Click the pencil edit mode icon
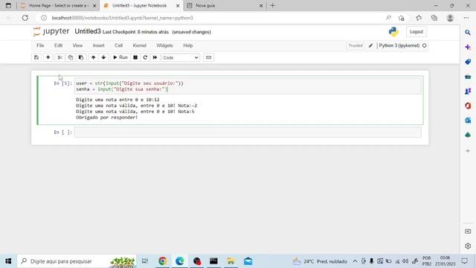Viewport: 476px width, 268px height. pos(370,45)
